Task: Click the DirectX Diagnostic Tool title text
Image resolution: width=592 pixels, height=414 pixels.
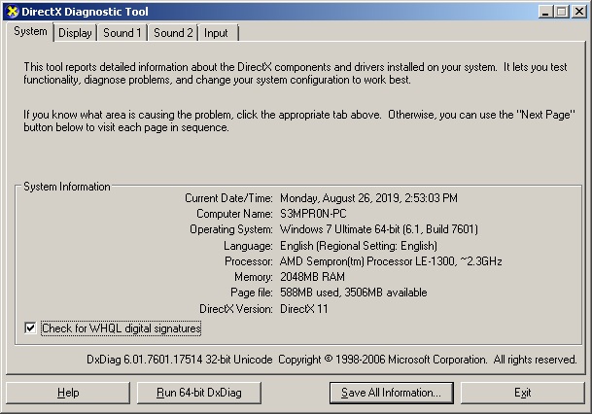Action: click(85, 12)
